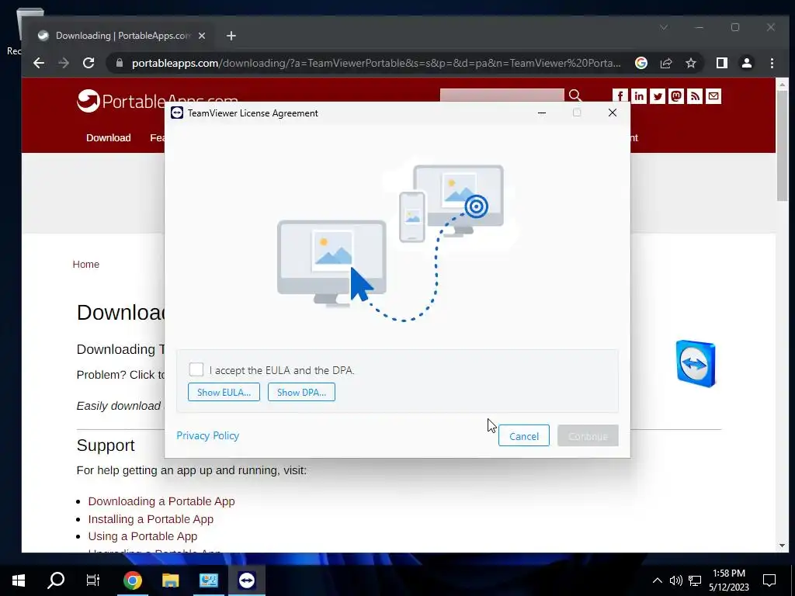Open the Chrome side panel icon

point(721,63)
